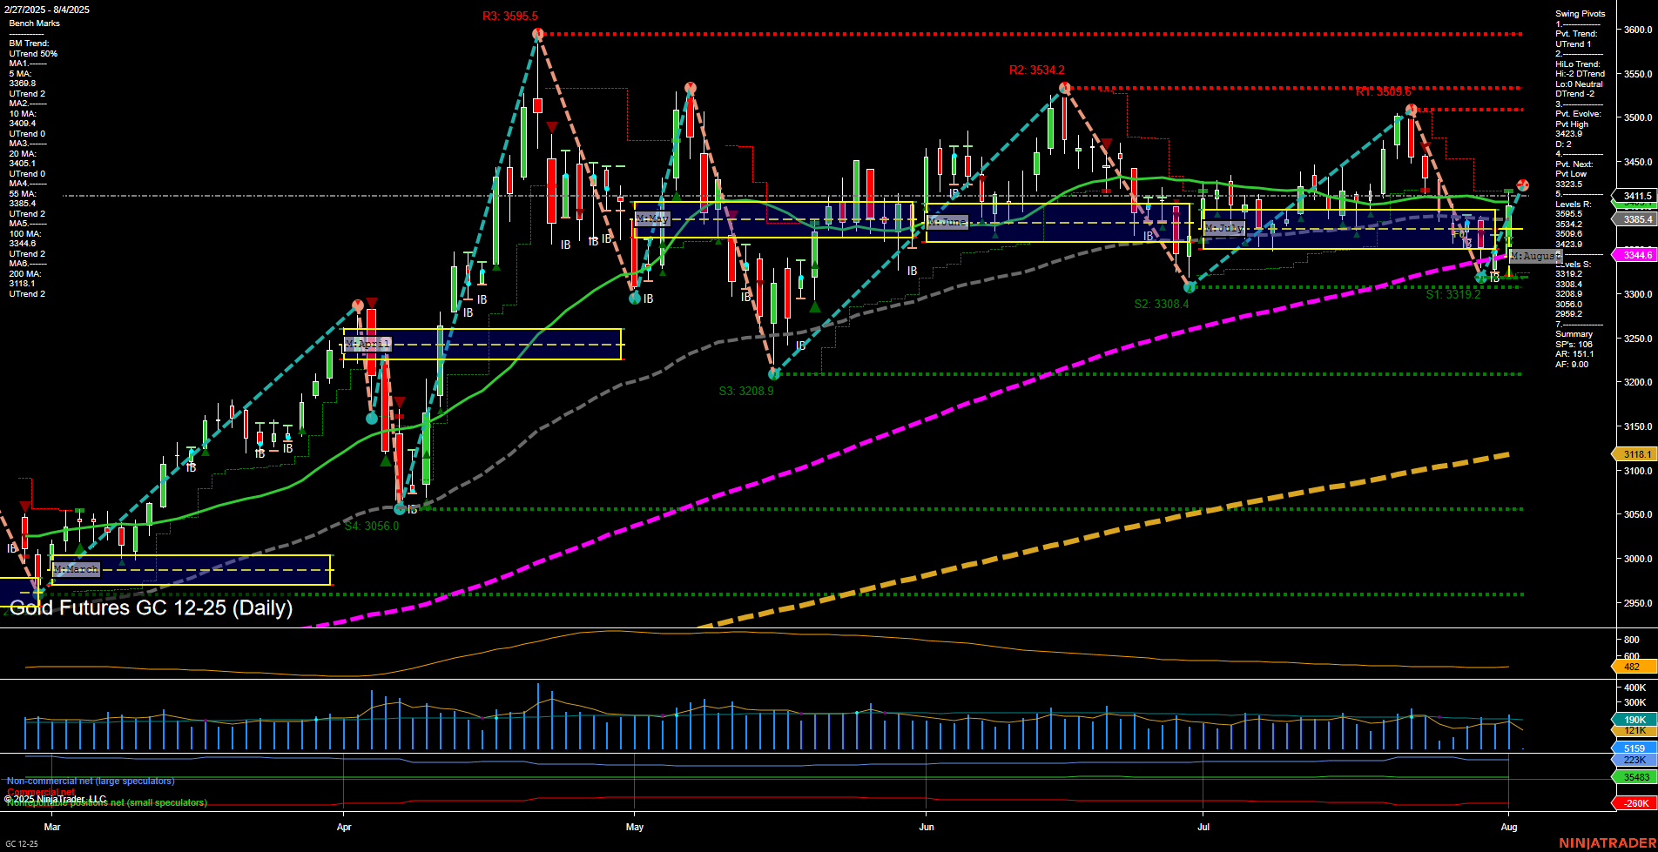1658x852 pixels.
Task: Click the 5 MA: label
Action: click(x=21, y=74)
